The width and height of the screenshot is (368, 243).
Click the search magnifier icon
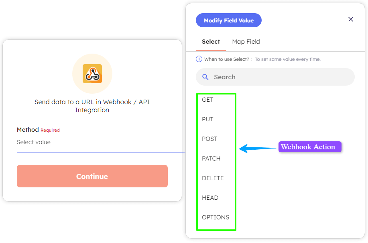click(x=205, y=77)
